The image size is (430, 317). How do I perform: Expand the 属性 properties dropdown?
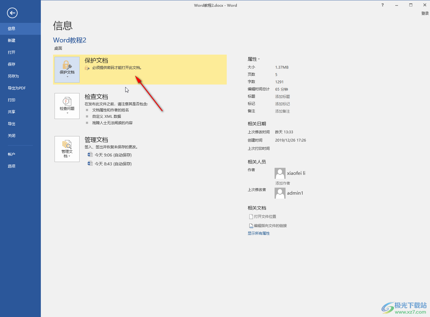(254, 59)
